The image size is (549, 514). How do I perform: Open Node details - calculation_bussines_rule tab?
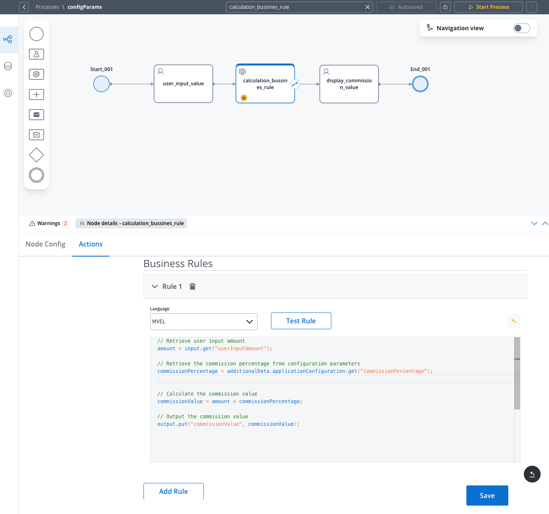[131, 223]
